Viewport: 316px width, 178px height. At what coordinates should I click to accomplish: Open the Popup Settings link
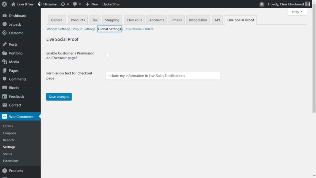pos(84,29)
